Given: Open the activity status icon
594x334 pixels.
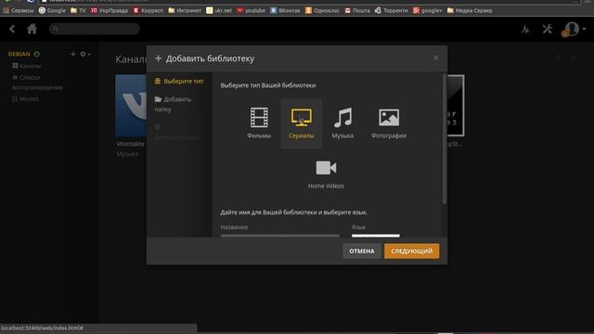Looking at the screenshot, I should (x=525, y=29).
